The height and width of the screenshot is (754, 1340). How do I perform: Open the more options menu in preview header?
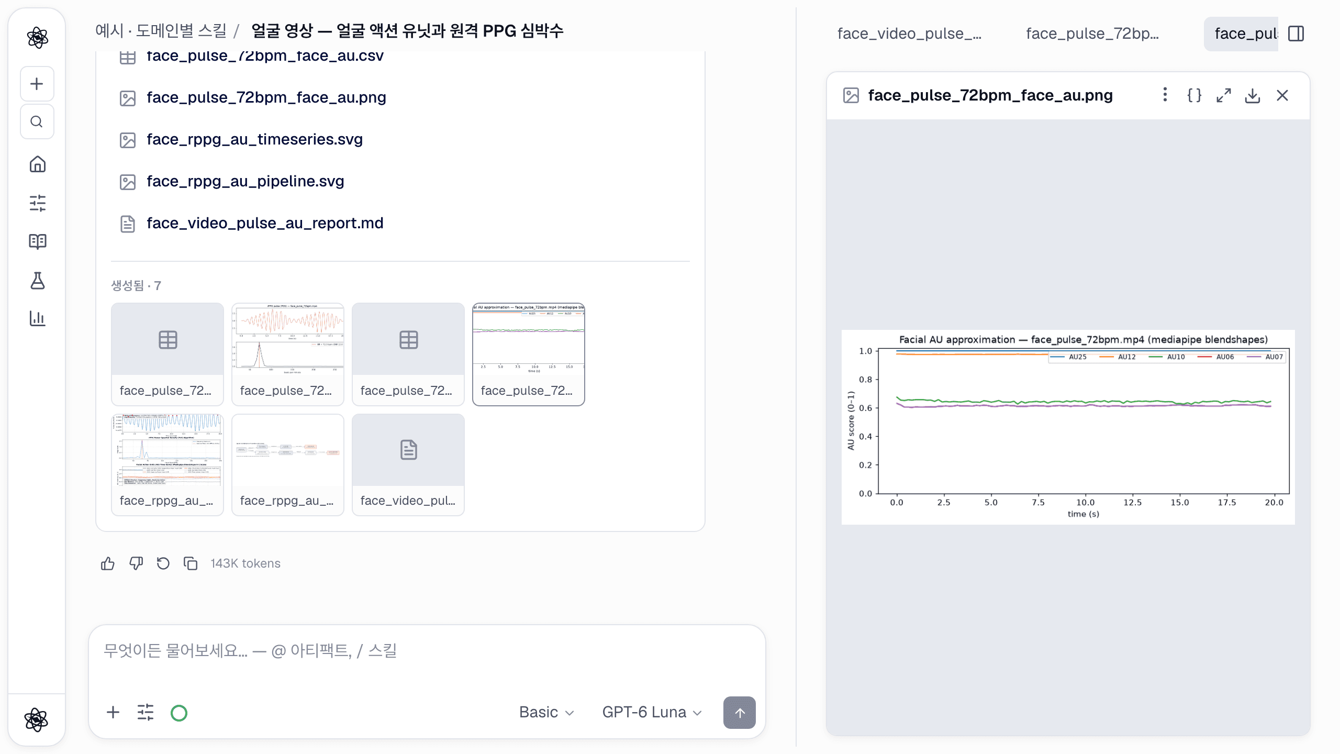coord(1165,95)
